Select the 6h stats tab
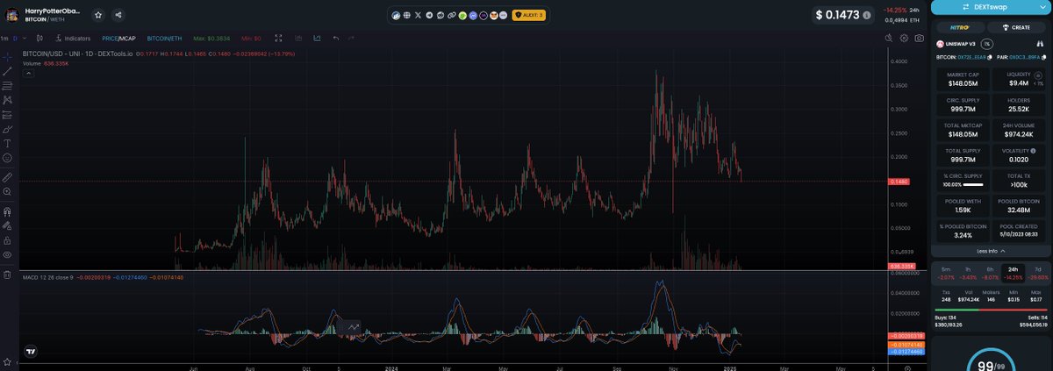The image size is (1053, 371). (990, 272)
